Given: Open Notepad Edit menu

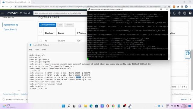Looking at the screenshot, I should coord(37,50).
